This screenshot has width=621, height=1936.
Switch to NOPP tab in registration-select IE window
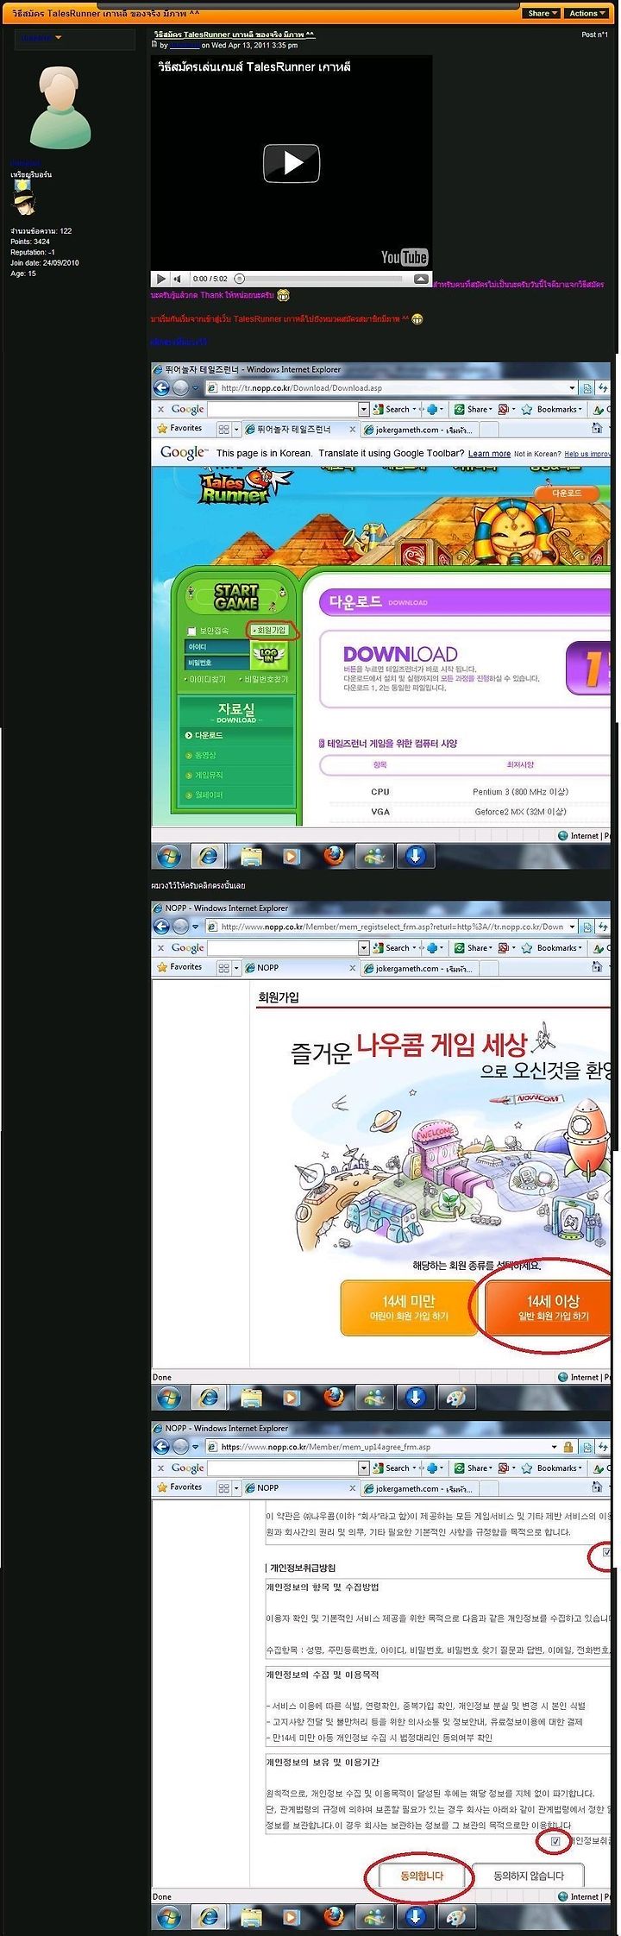[x=300, y=968]
